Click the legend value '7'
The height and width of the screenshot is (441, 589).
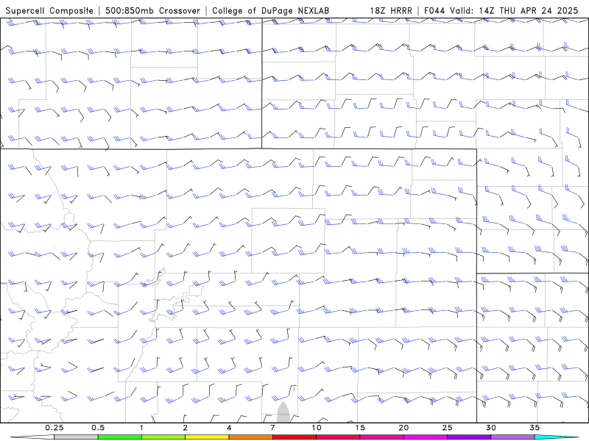click(x=272, y=428)
